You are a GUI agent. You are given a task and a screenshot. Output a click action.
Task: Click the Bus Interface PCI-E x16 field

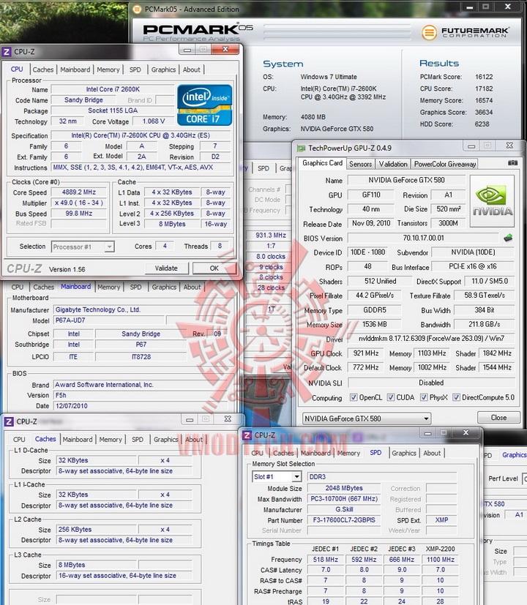473,266
